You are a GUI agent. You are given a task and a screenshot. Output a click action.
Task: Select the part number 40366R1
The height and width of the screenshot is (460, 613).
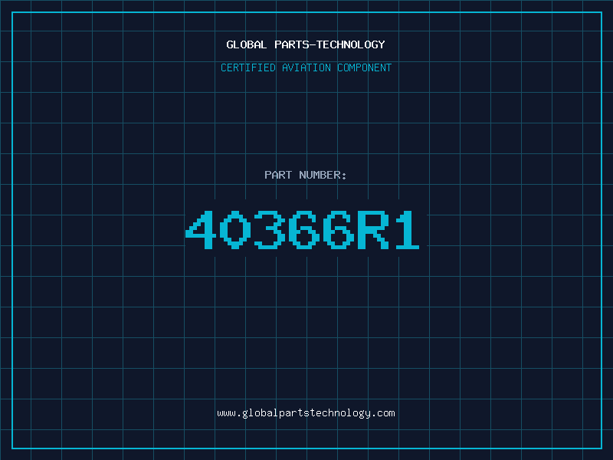(x=302, y=229)
